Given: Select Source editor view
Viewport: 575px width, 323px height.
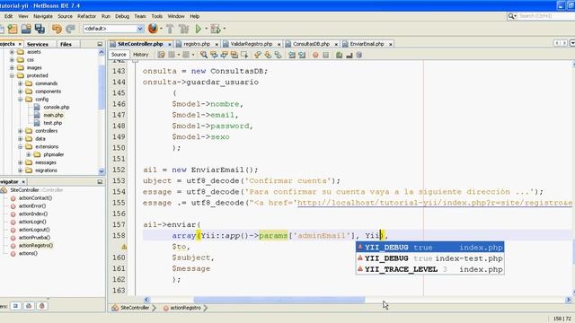Looking at the screenshot, I should click(119, 55).
